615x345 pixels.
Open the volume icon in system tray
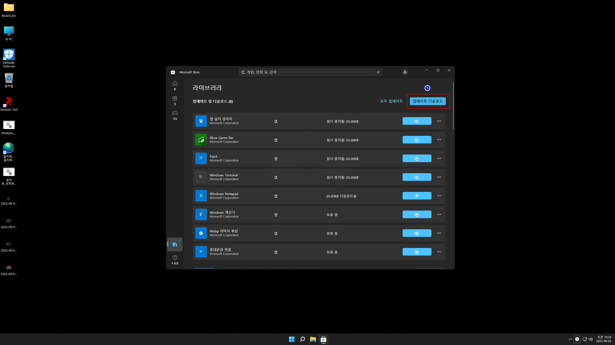click(591, 339)
